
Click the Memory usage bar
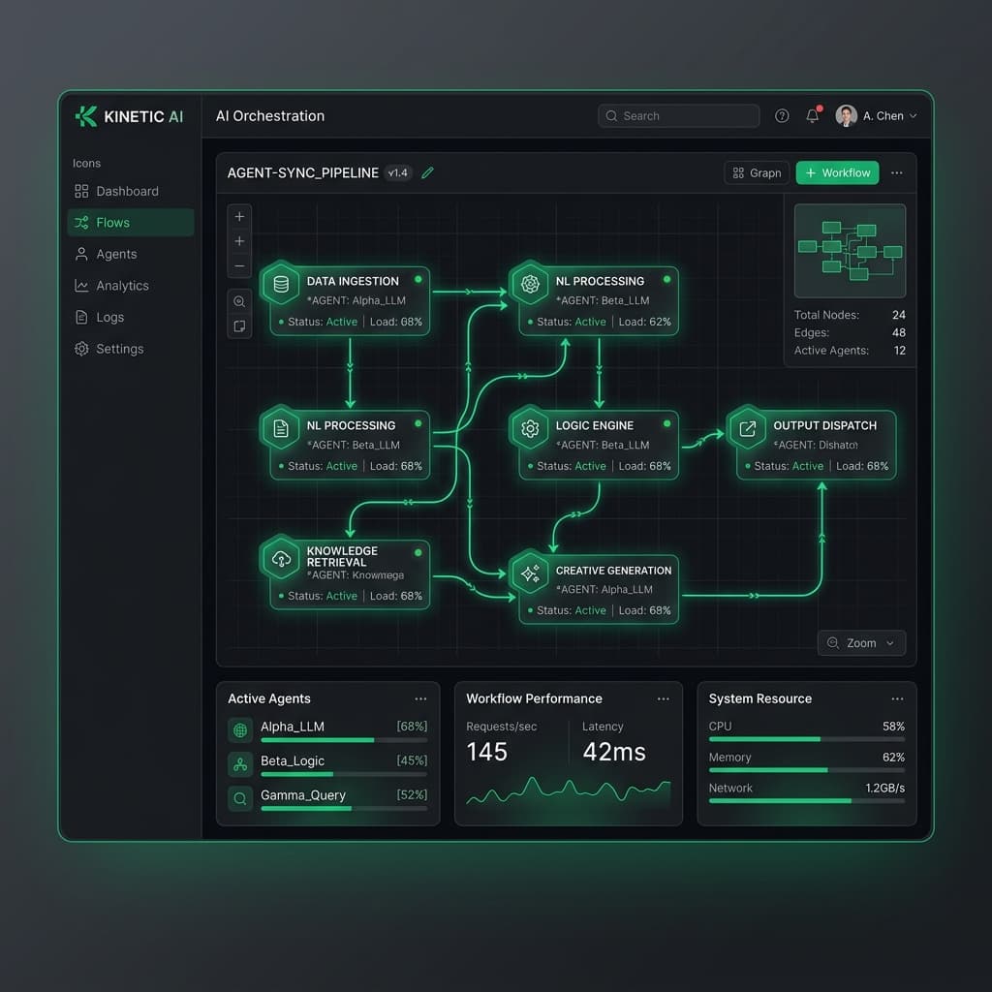pos(807,770)
